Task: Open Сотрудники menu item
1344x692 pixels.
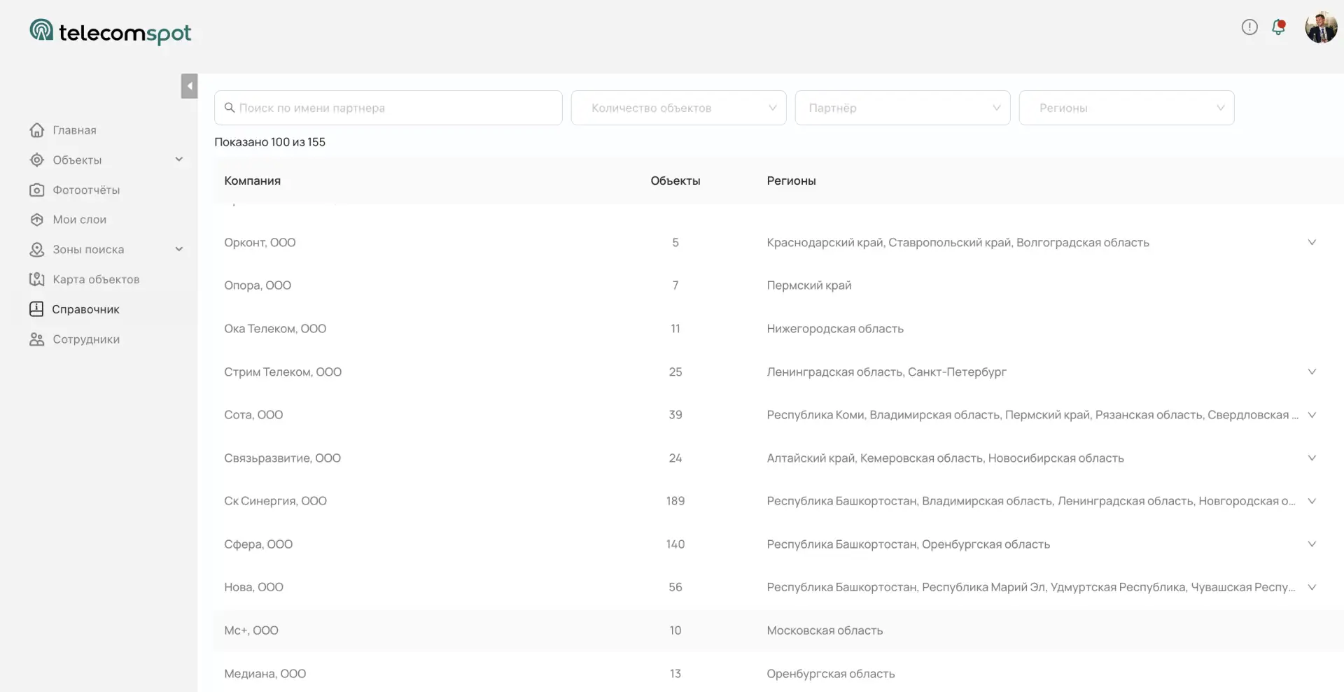Action: [86, 339]
